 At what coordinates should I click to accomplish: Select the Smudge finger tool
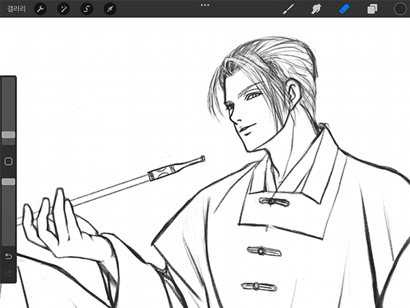click(x=316, y=9)
